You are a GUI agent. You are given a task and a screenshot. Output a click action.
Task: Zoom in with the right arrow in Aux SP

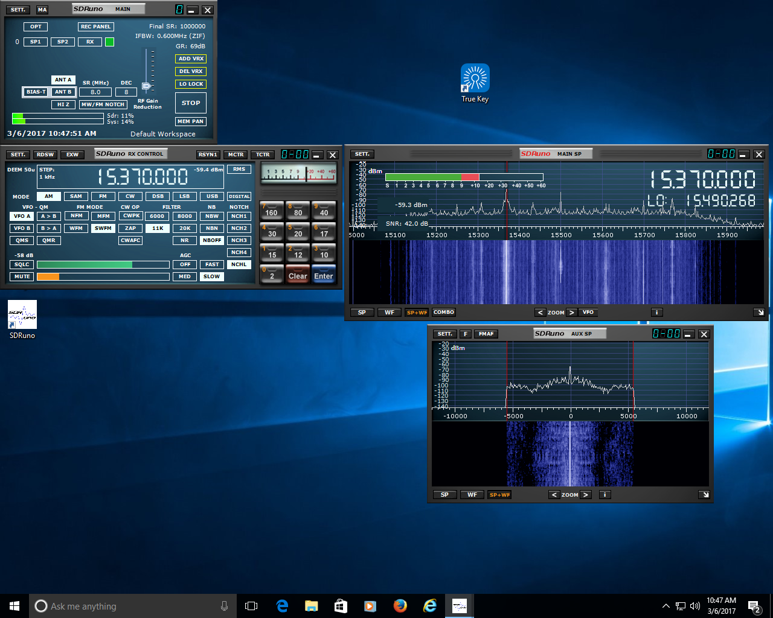coord(586,495)
